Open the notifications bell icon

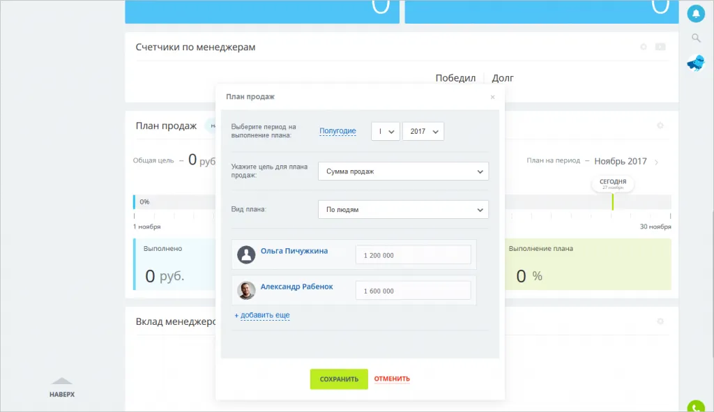(695, 13)
